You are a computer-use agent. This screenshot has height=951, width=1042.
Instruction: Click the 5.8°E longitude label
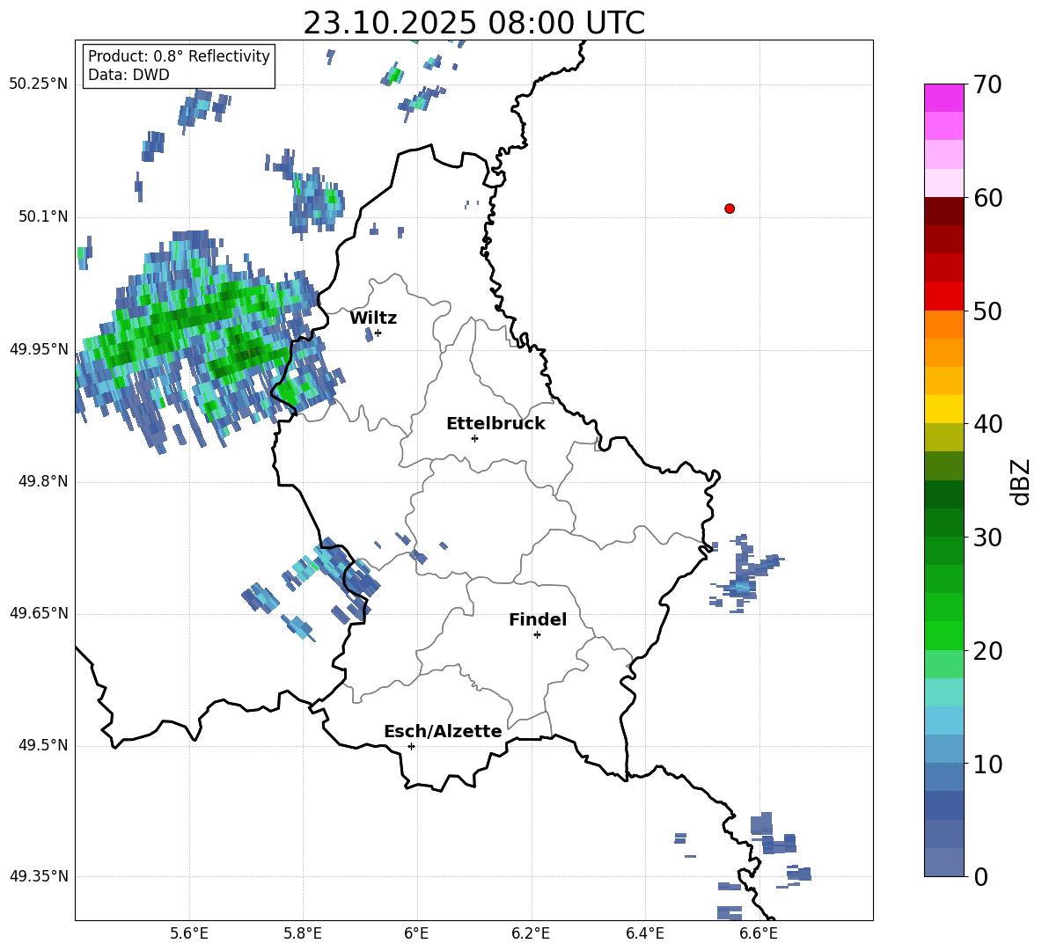click(x=303, y=933)
